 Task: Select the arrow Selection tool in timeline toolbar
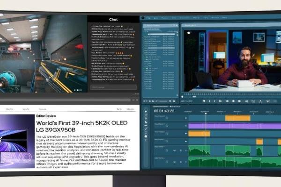click(146, 111)
